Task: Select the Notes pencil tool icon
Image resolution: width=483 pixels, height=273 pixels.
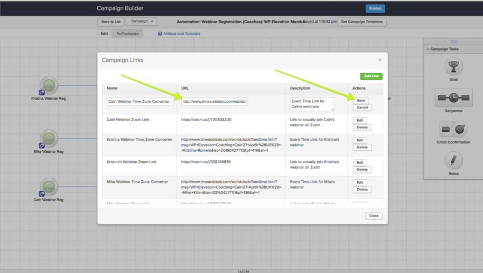Action: 453,160
